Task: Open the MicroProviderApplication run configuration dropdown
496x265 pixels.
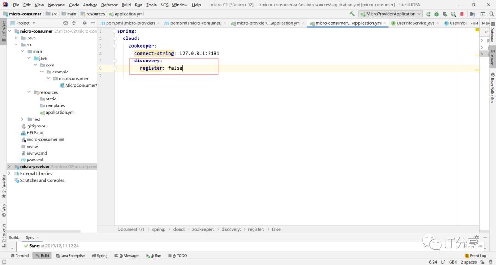Action: 390,14
